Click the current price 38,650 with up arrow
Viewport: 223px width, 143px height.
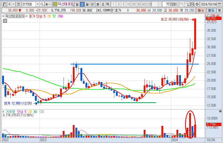15,10
